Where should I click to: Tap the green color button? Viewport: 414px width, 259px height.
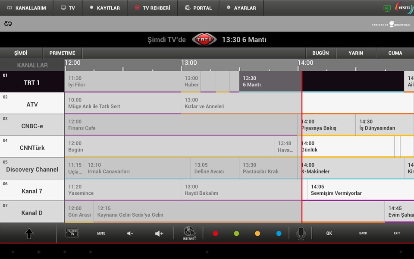click(237, 234)
